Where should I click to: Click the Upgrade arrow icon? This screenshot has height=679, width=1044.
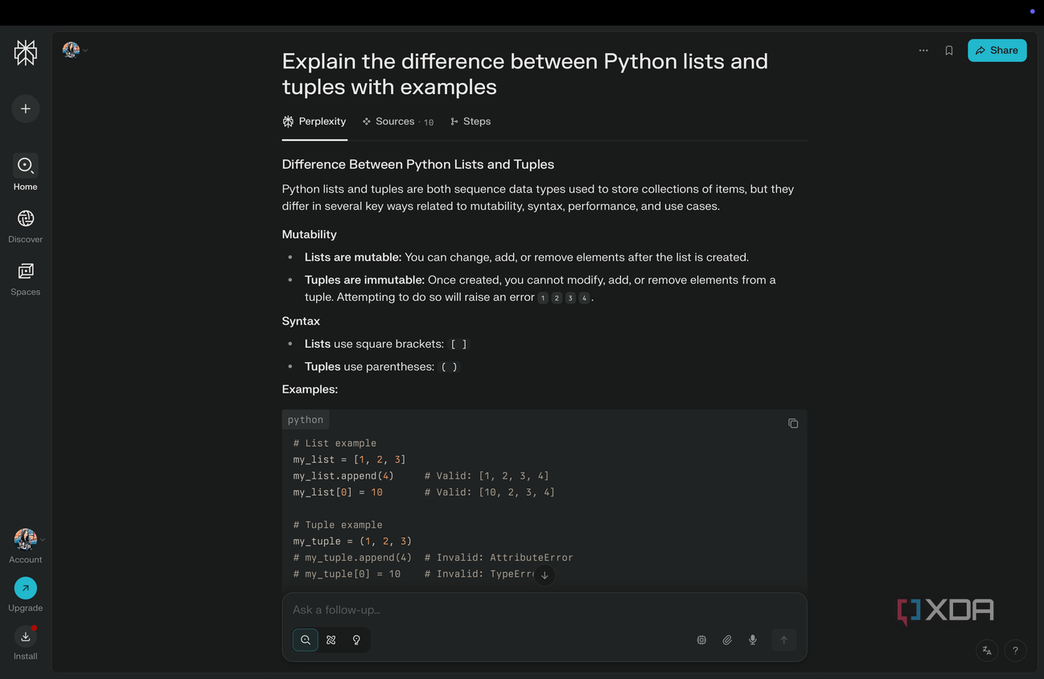tap(26, 588)
